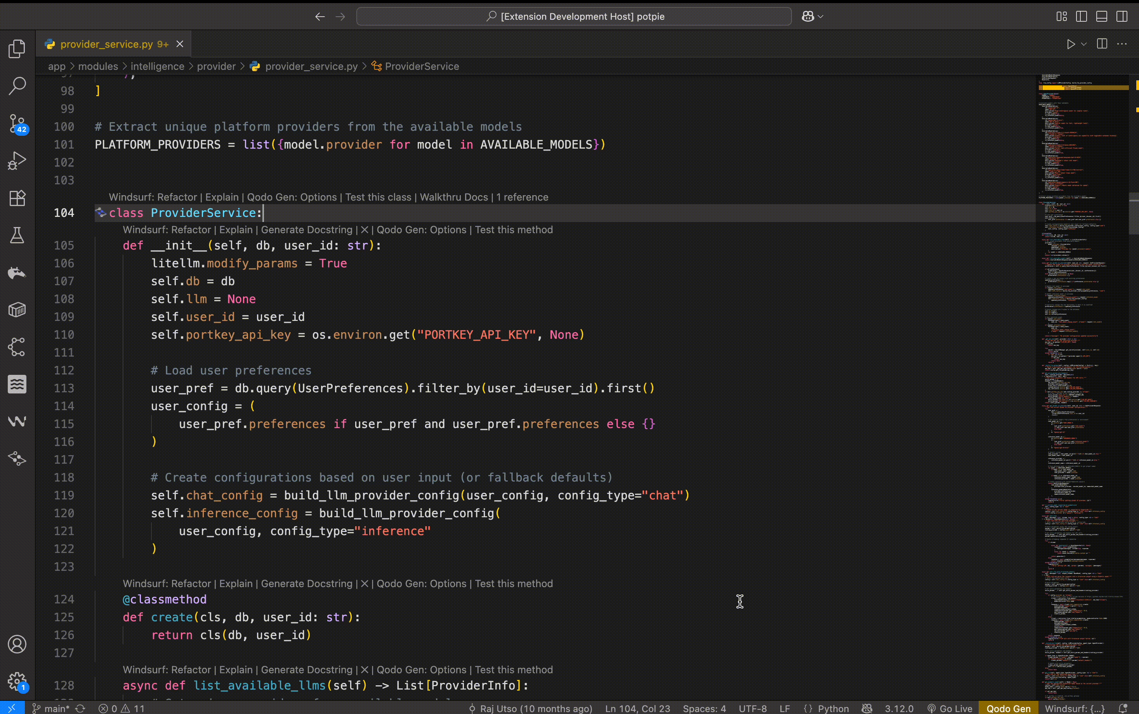Image resolution: width=1139 pixels, height=714 pixels.
Task: Select end of line sequence LF
Action: [785, 708]
